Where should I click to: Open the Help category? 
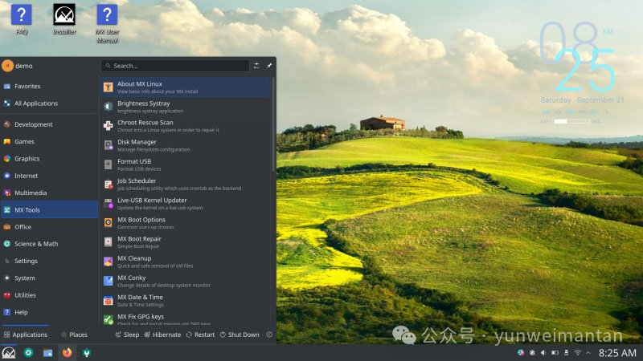[49, 312]
